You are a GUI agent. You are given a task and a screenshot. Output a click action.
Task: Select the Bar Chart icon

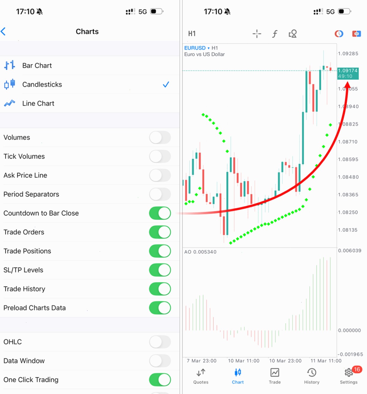pos(9,65)
